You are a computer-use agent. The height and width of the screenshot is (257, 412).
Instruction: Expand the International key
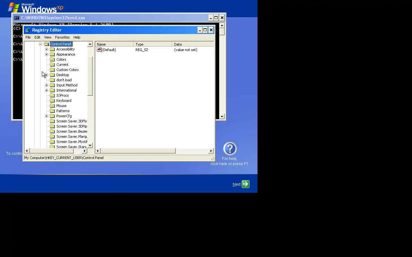[46, 90]
